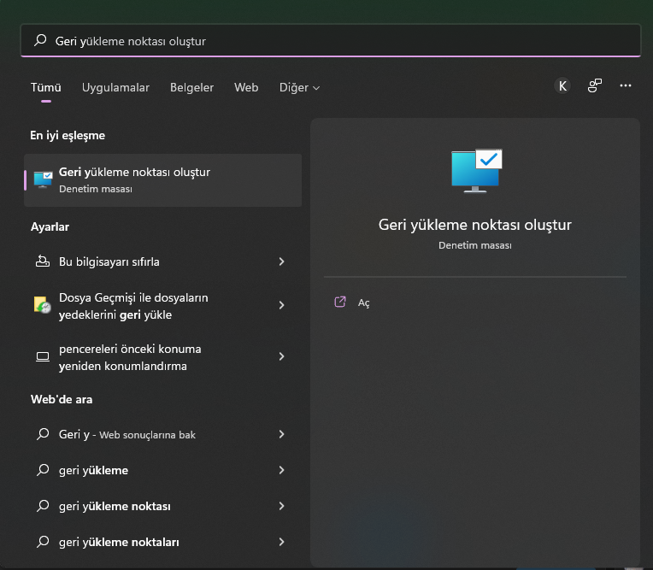Viewport: 653px width, 570px height.
Task: Click the 'Web'de ara' section heading
Action: pyautogui.click(x=62, y=399)
